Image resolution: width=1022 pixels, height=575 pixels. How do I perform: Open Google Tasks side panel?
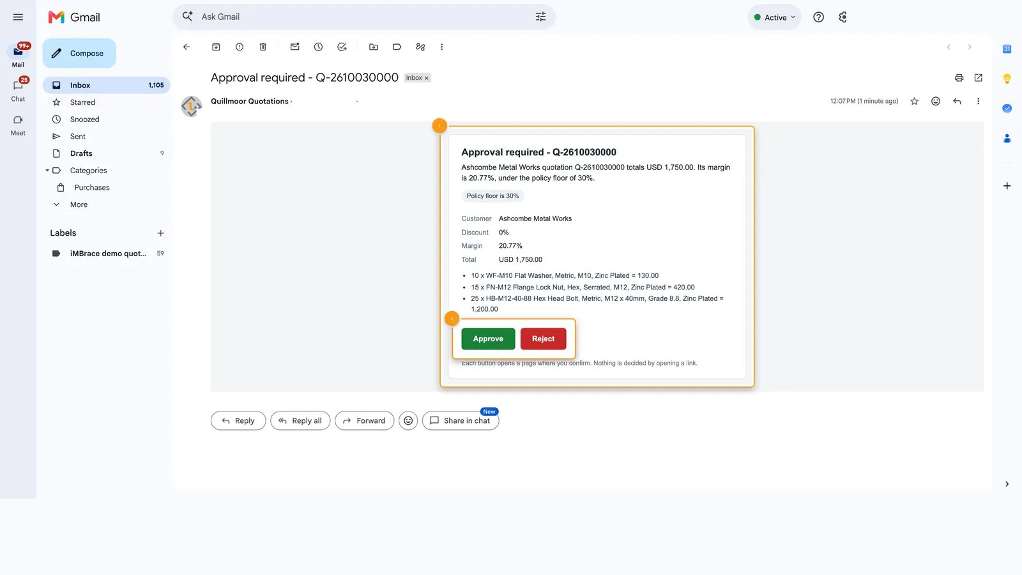1007,108
